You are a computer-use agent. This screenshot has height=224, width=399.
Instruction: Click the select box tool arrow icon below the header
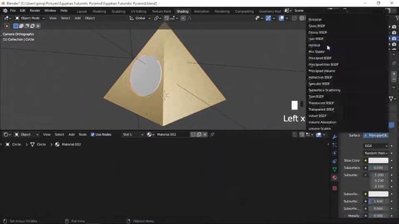(7, 26)
